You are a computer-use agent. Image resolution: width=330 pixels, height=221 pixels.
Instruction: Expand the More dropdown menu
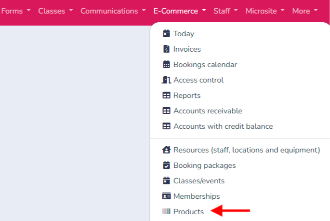pos(305,11)
